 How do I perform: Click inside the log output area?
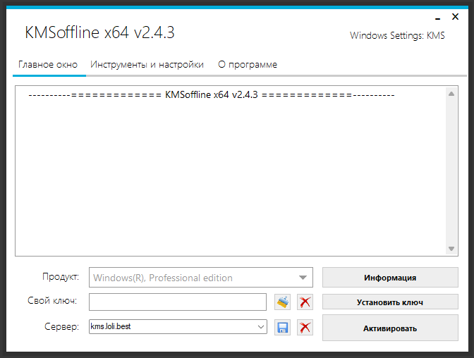click(226, 176)
